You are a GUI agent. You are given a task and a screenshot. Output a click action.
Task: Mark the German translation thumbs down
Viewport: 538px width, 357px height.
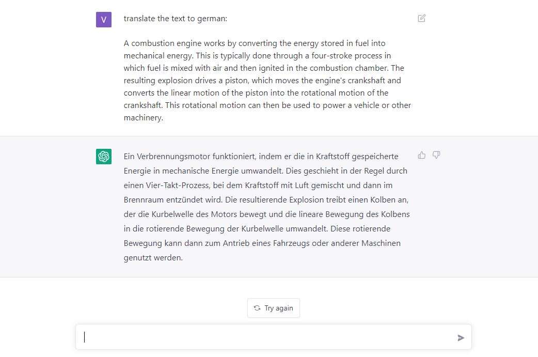pos(436,155)
